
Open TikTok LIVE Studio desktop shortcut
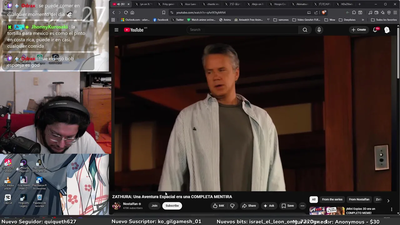8,166
